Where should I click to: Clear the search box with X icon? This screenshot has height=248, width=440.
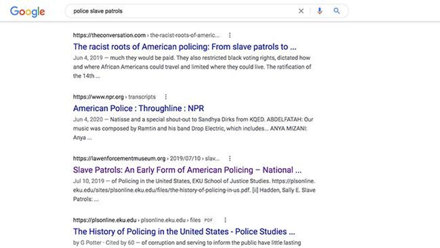[x=301, y=11]
